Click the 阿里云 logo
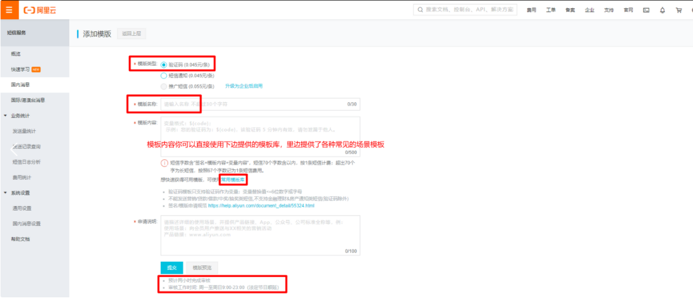The image size is (693, 299). click(x=40, y=10)
